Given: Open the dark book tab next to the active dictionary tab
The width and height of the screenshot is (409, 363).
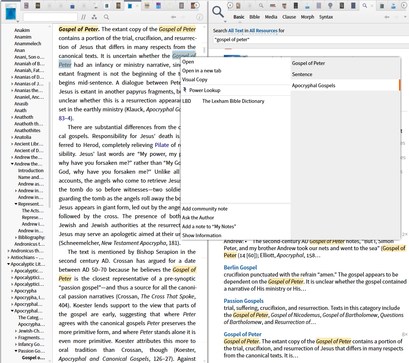Looking at the screenshot, I should point(118,6).
